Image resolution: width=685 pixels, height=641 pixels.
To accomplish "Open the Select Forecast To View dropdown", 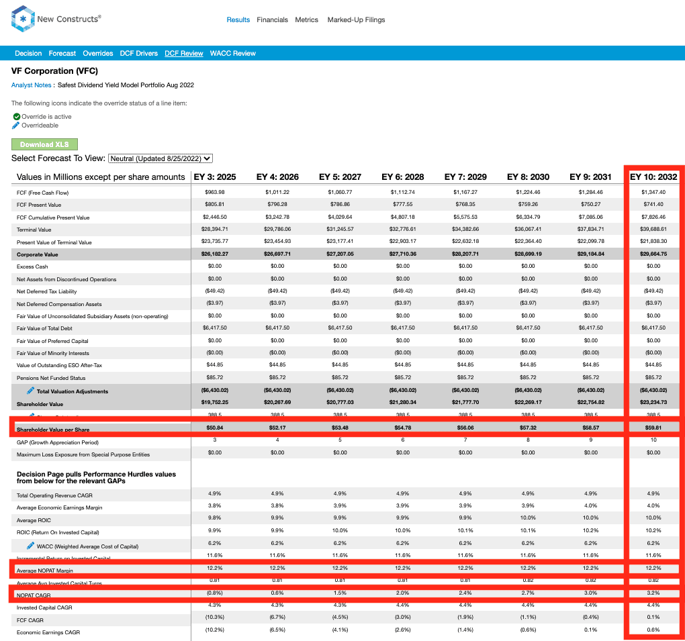I will pyautogui.click(x=161, y=158).
